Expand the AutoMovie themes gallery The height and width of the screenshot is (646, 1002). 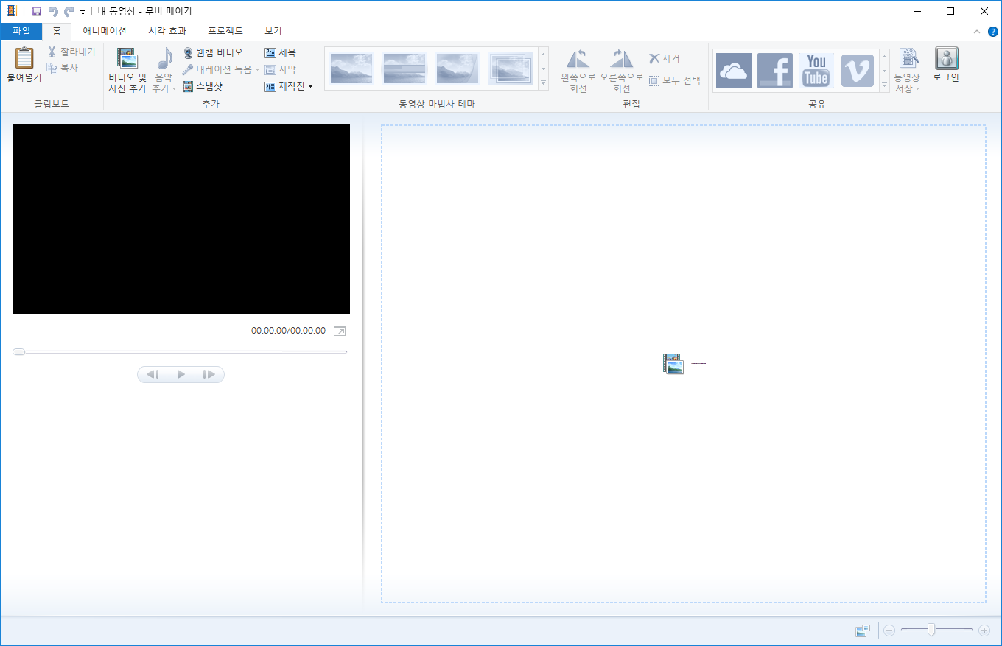click(544, 84)
